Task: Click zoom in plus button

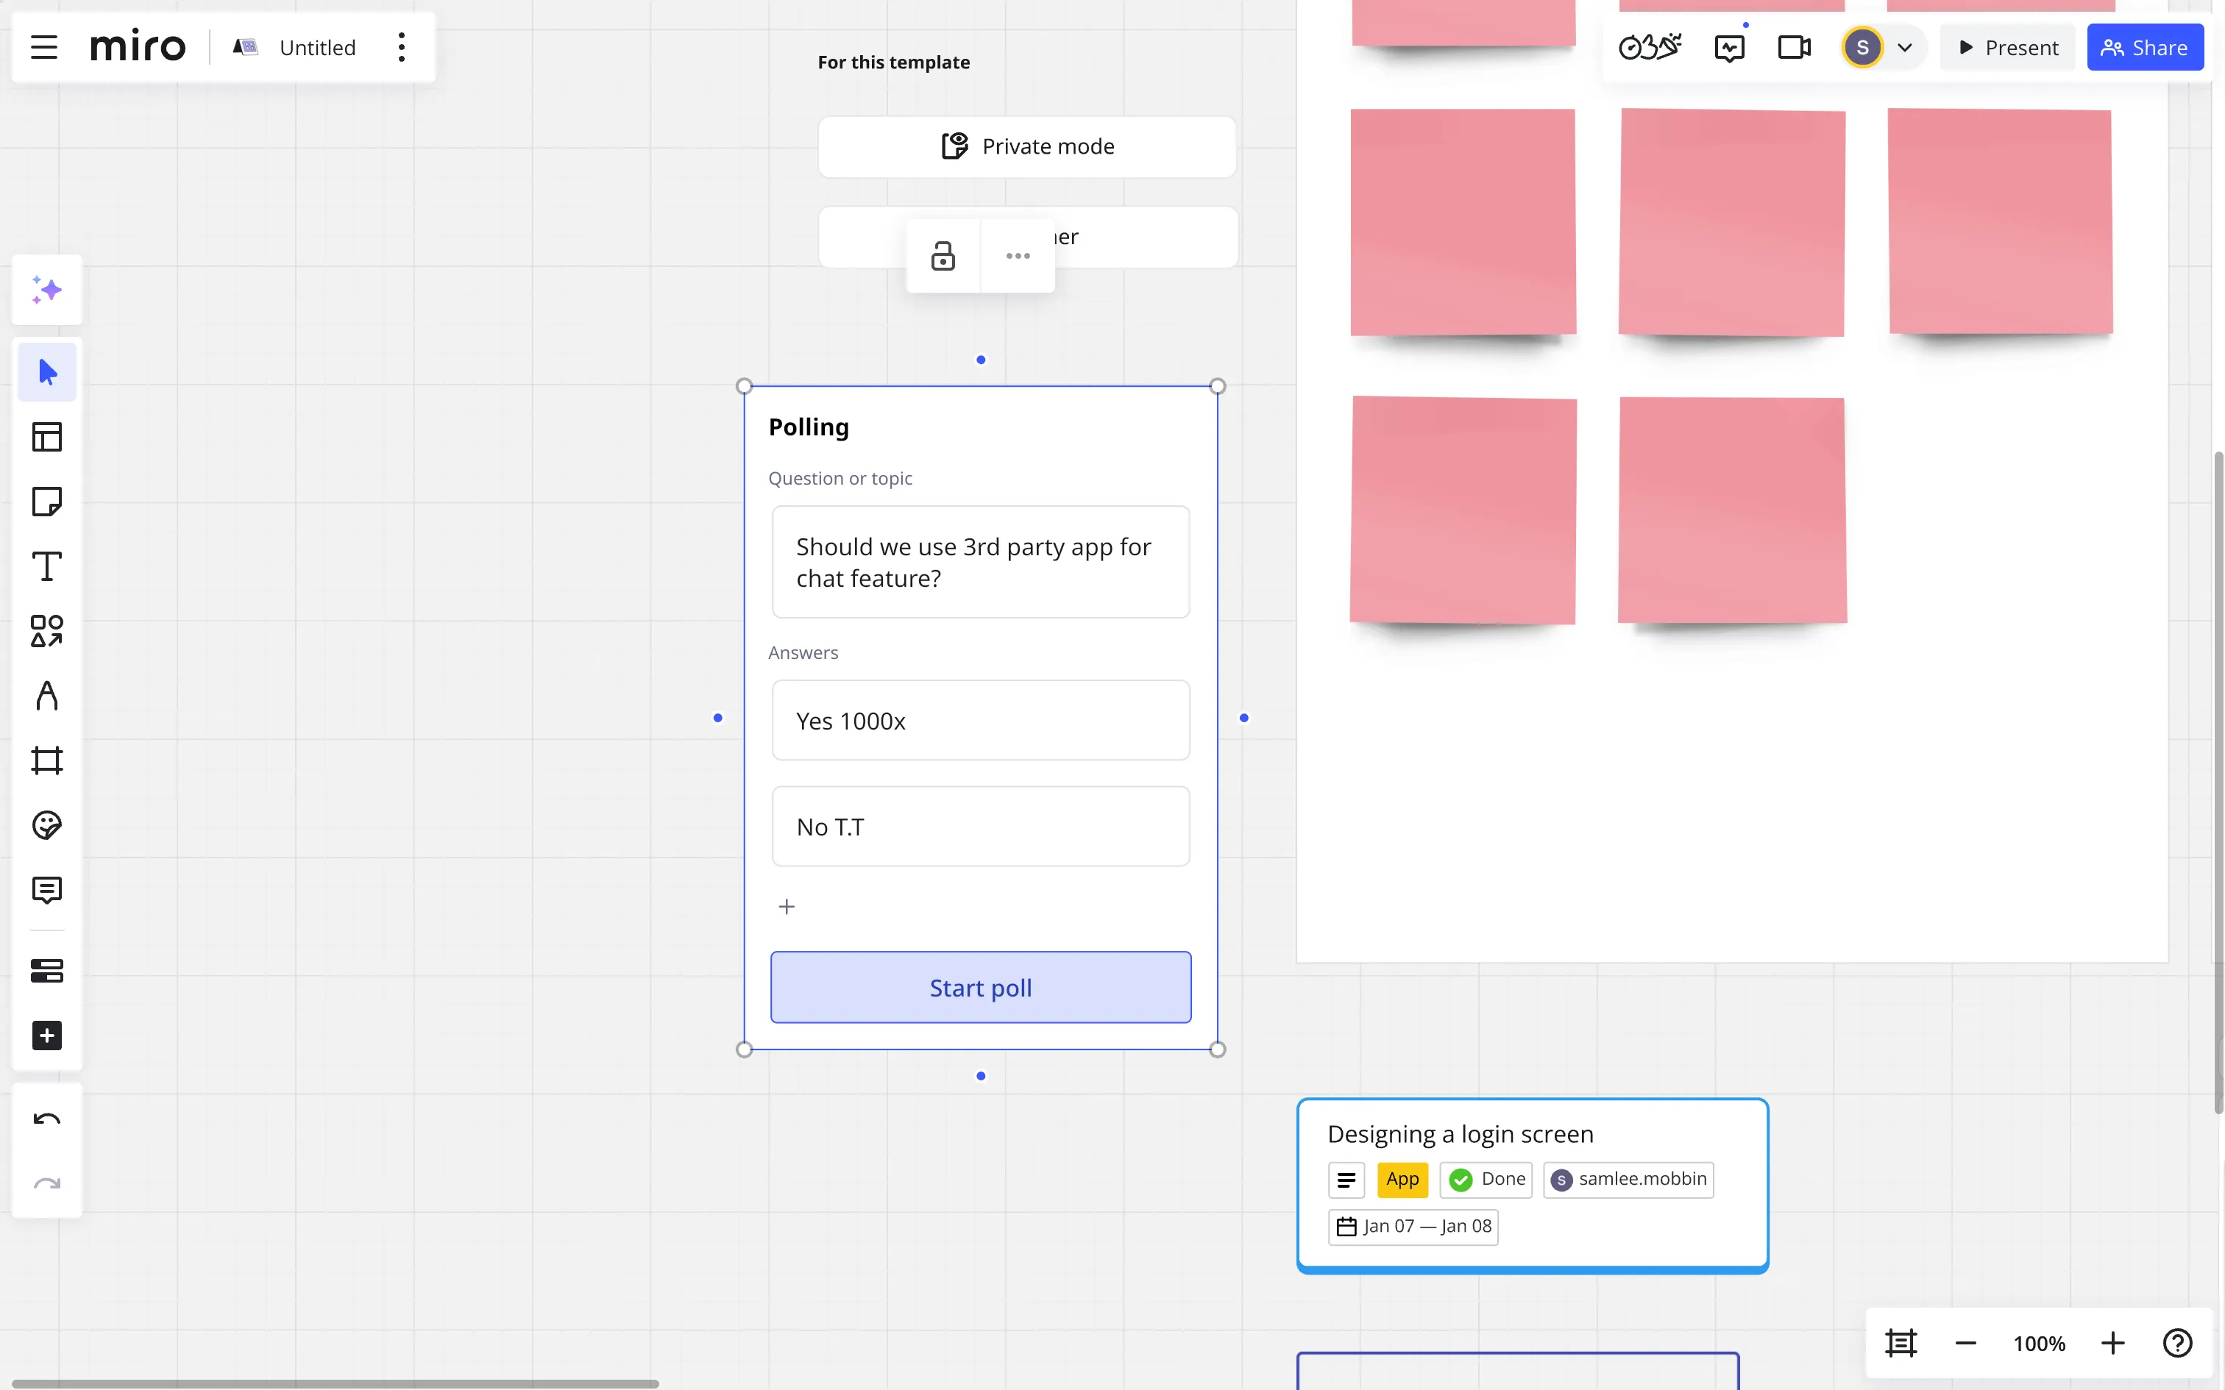Action: click(x=2113, y=1343)
